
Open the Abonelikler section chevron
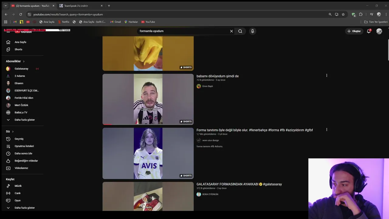click(x=24, y=61)
